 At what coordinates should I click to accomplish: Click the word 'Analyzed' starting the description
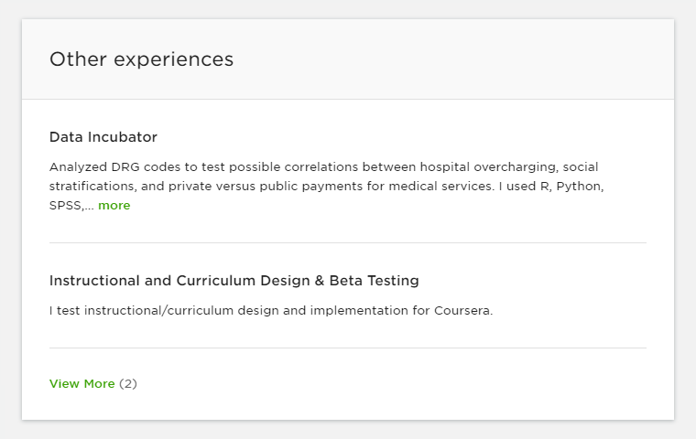tap(79, 167)
